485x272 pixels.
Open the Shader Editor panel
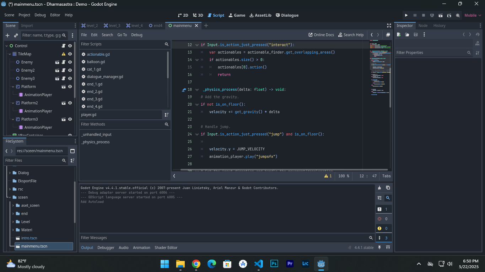tap(166, 248)
